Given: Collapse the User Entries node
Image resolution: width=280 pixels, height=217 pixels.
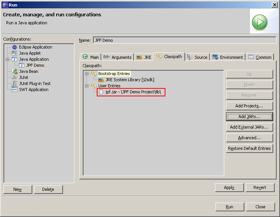Looking at the screenshot, I should click(x=87, y=86).
